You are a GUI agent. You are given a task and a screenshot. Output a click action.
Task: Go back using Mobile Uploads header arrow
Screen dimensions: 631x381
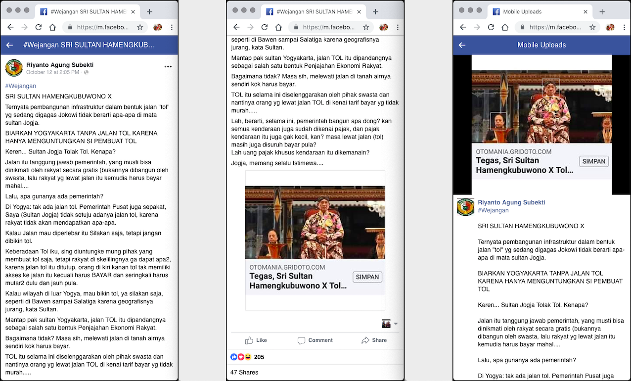(462, 45)
